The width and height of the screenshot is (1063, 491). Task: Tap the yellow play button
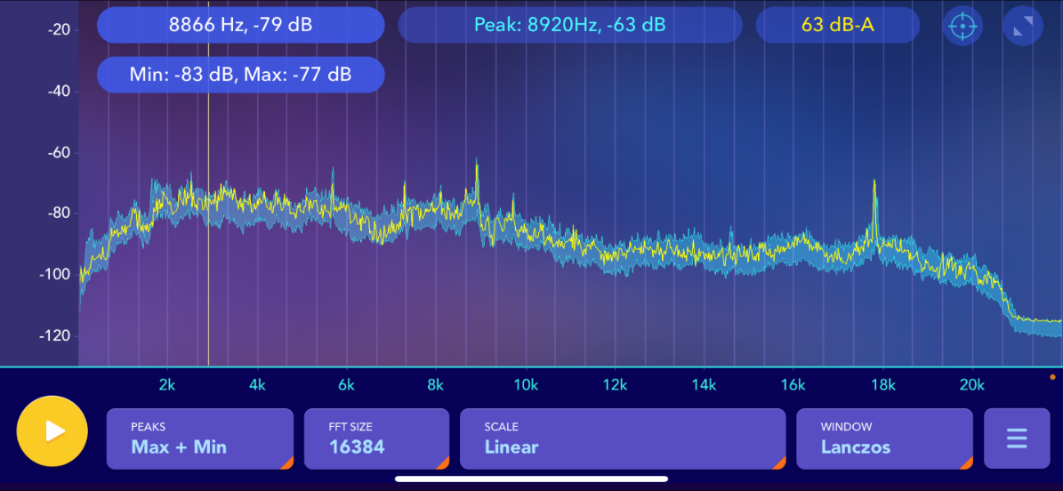pos(52,431)
